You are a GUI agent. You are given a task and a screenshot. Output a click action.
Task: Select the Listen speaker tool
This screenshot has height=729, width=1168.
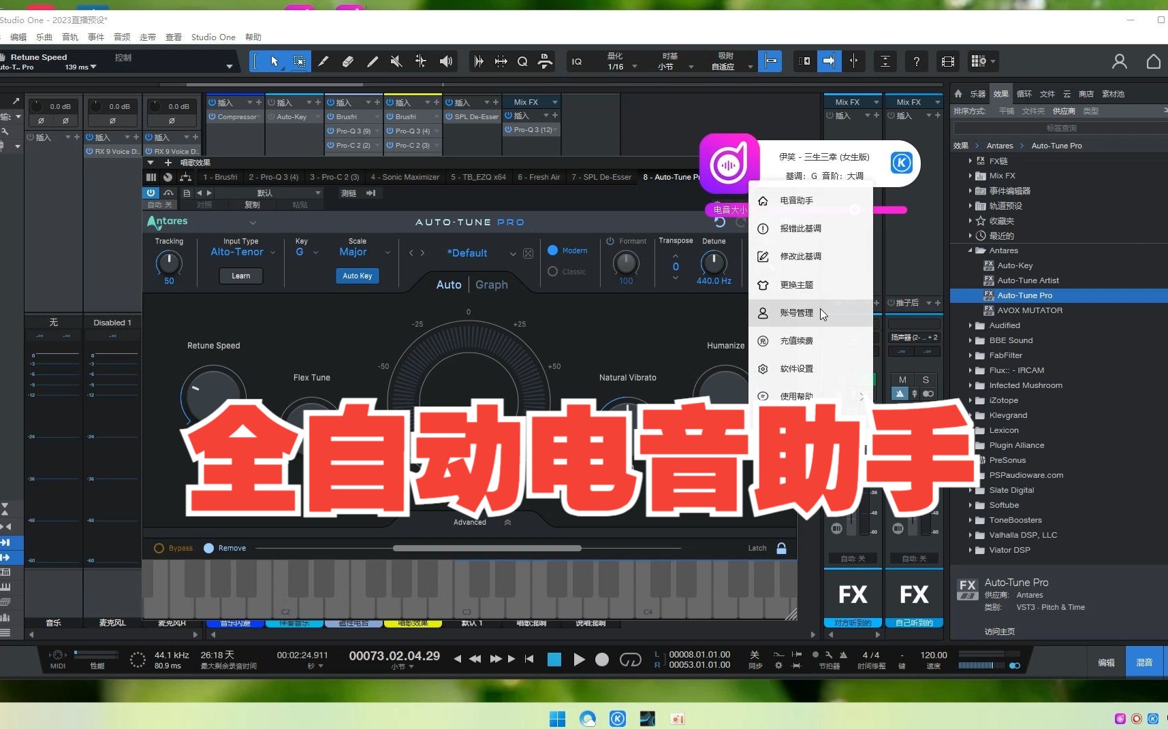point(446,61)
